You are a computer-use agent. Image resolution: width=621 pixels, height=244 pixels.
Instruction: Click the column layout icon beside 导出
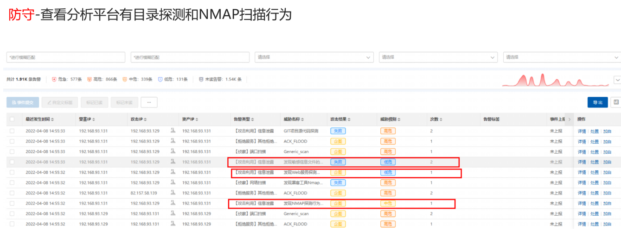click(x=615, y=102)
